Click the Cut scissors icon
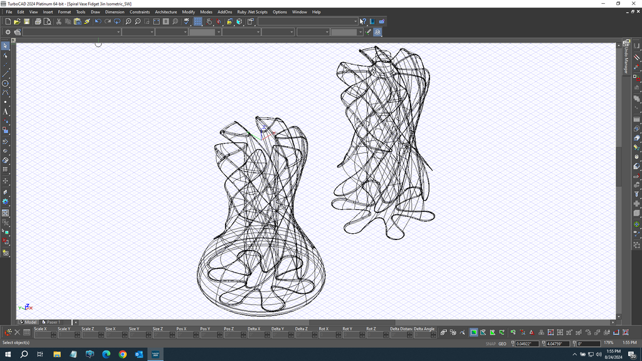642x361 pixels. pyautogui.click(x=59, y=21)
